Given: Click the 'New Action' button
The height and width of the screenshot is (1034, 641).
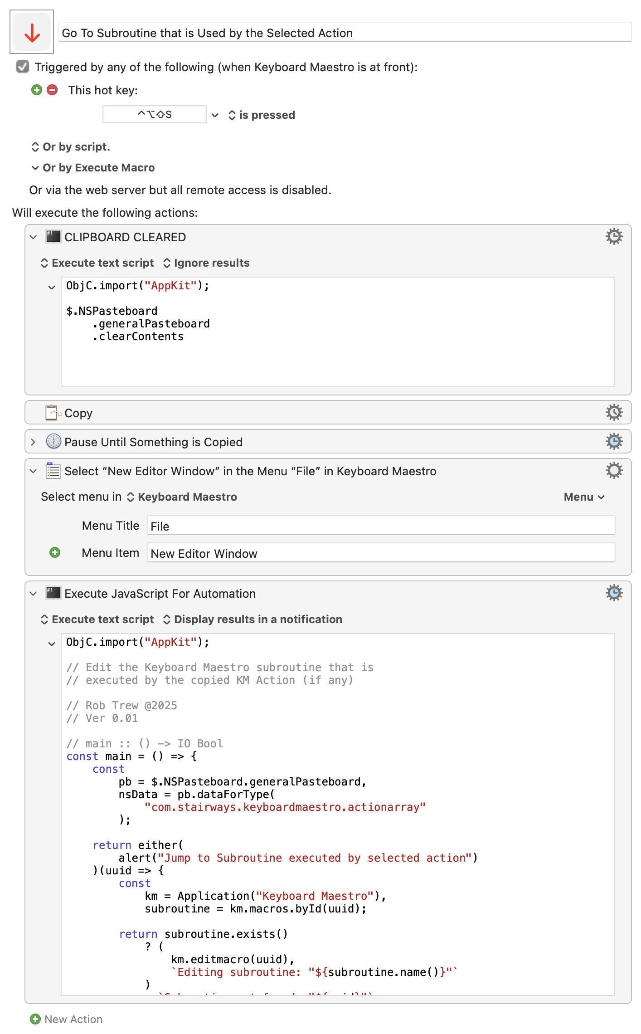Looking at the screenshot, I should click(x=66, y=1019).
